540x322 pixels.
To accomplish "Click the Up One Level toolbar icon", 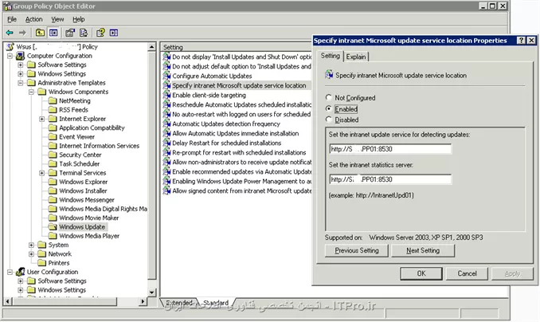I will tap(39, 33).
